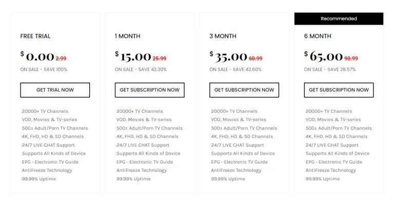Click ON SALE - SAVE 28.57% label
394x205 pixels.
point(330,70)
